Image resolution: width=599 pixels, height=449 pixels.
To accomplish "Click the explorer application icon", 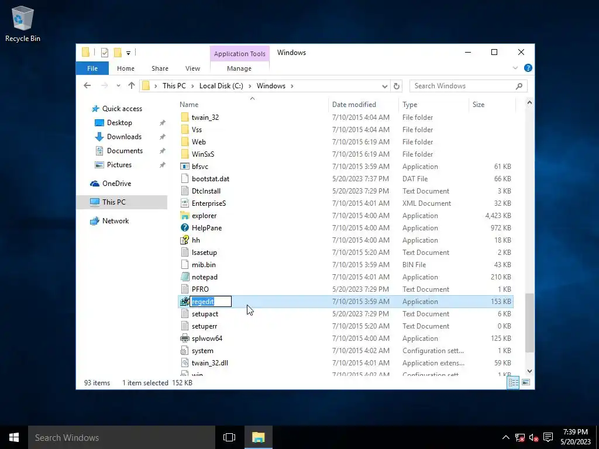I will 184,216.
